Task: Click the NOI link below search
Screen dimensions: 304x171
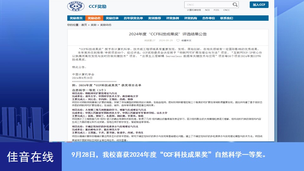Action: pyautogui.click(x=207, y=10)
